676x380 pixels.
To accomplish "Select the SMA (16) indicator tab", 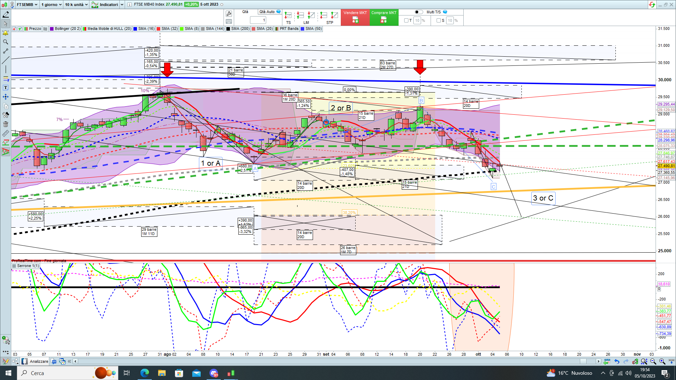I will 144,29.
